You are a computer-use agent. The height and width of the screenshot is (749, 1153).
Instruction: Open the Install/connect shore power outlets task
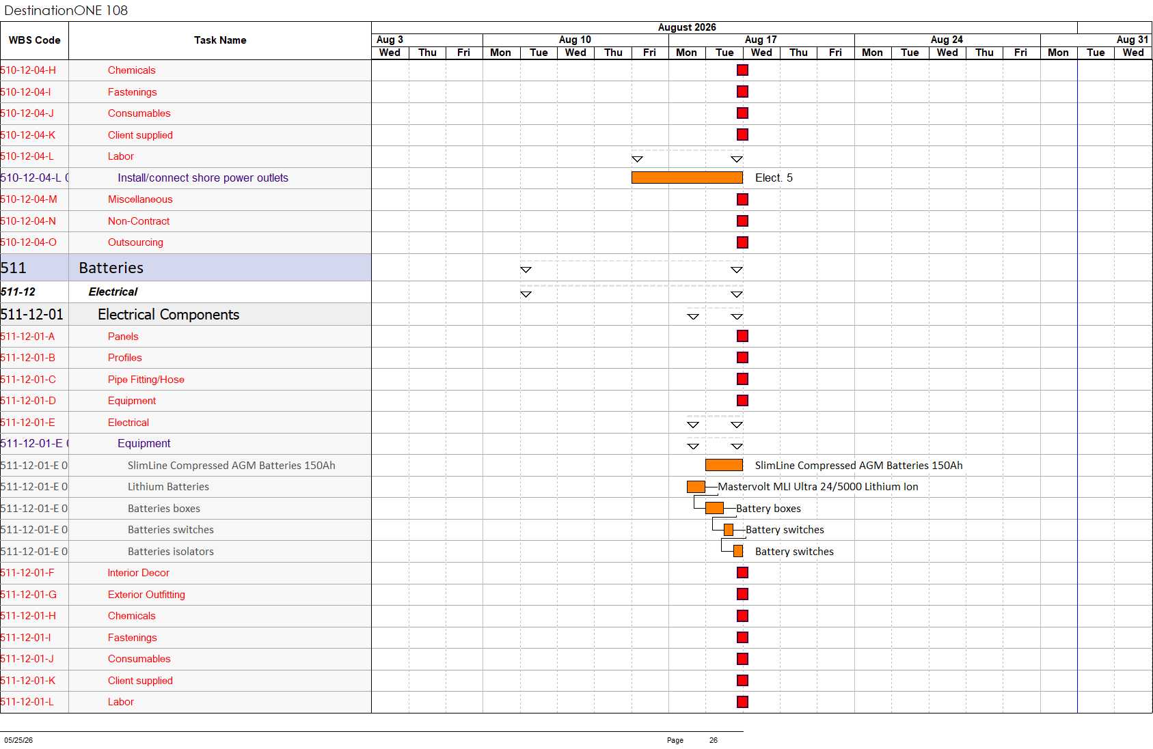coord(203,178)
